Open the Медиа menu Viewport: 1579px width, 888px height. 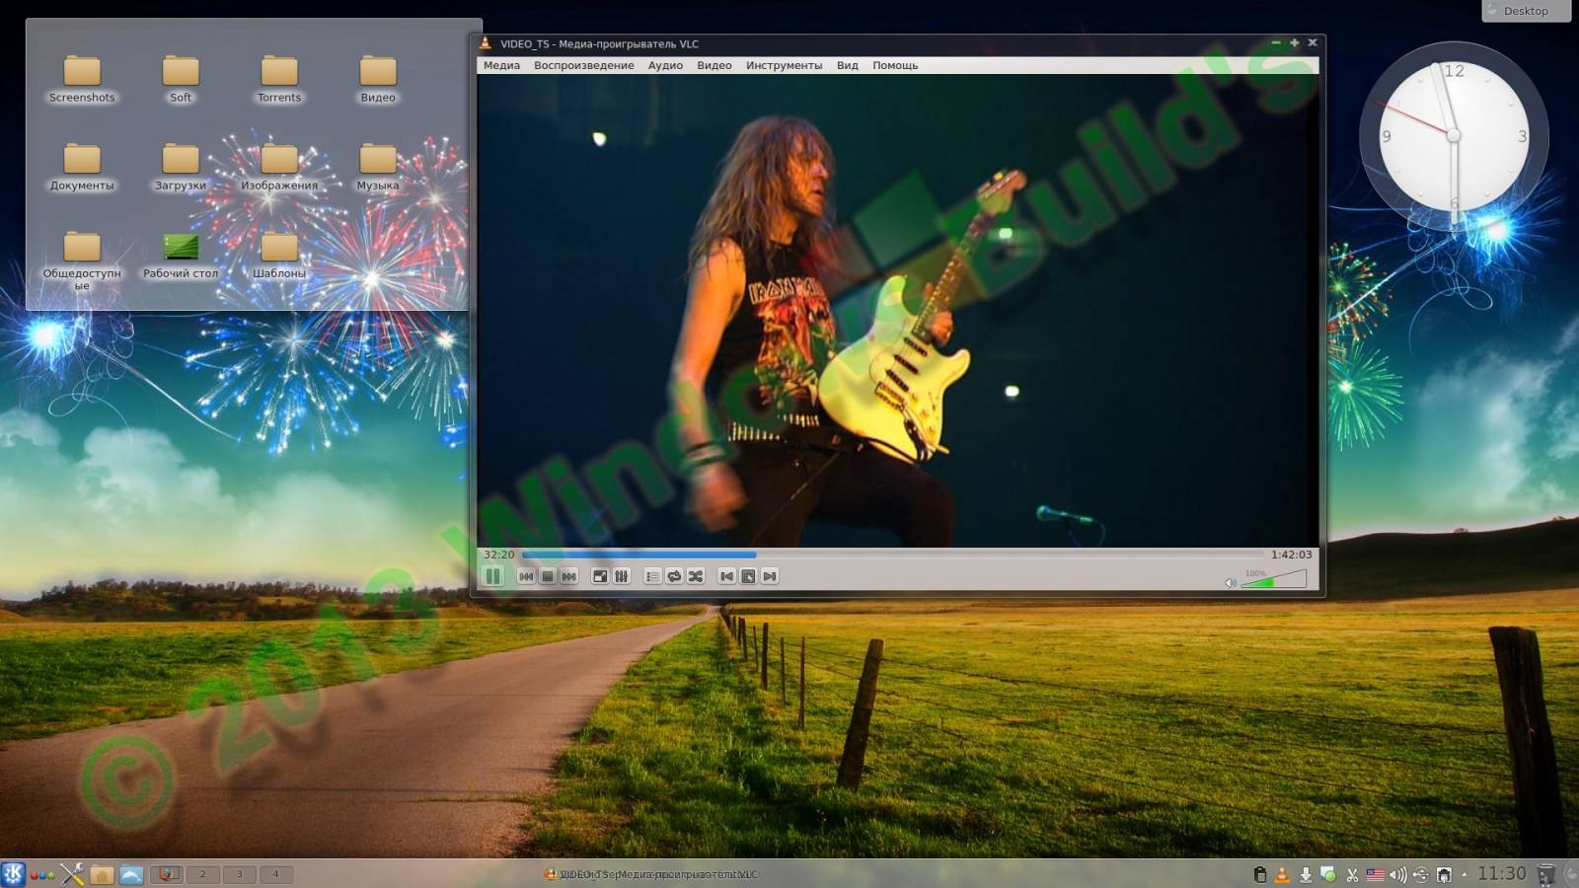(501, 65)
